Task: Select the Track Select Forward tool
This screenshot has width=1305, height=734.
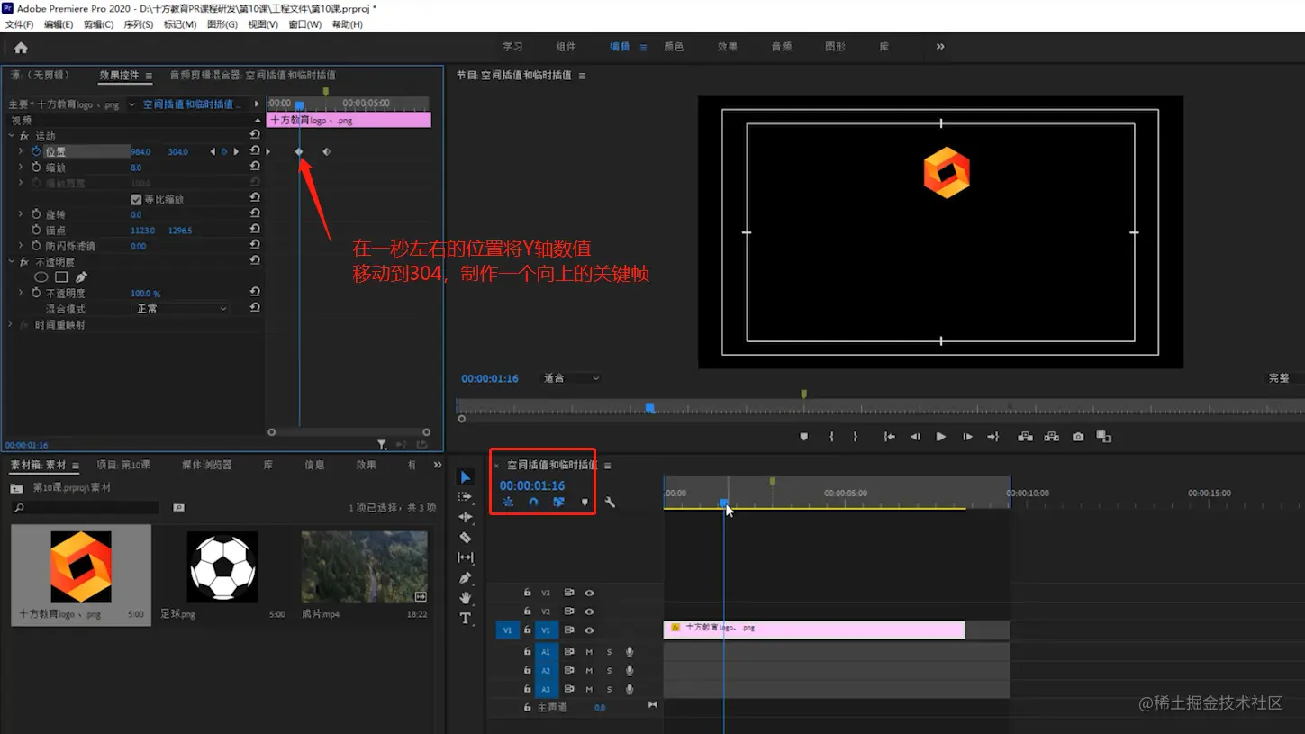Action: [x=465, y=497]
